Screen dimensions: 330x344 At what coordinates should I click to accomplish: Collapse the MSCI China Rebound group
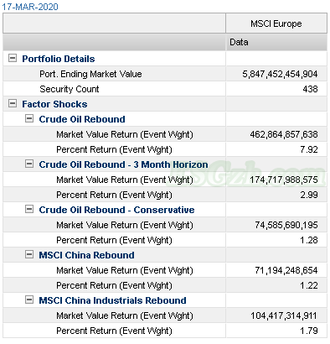pos(29,254)
